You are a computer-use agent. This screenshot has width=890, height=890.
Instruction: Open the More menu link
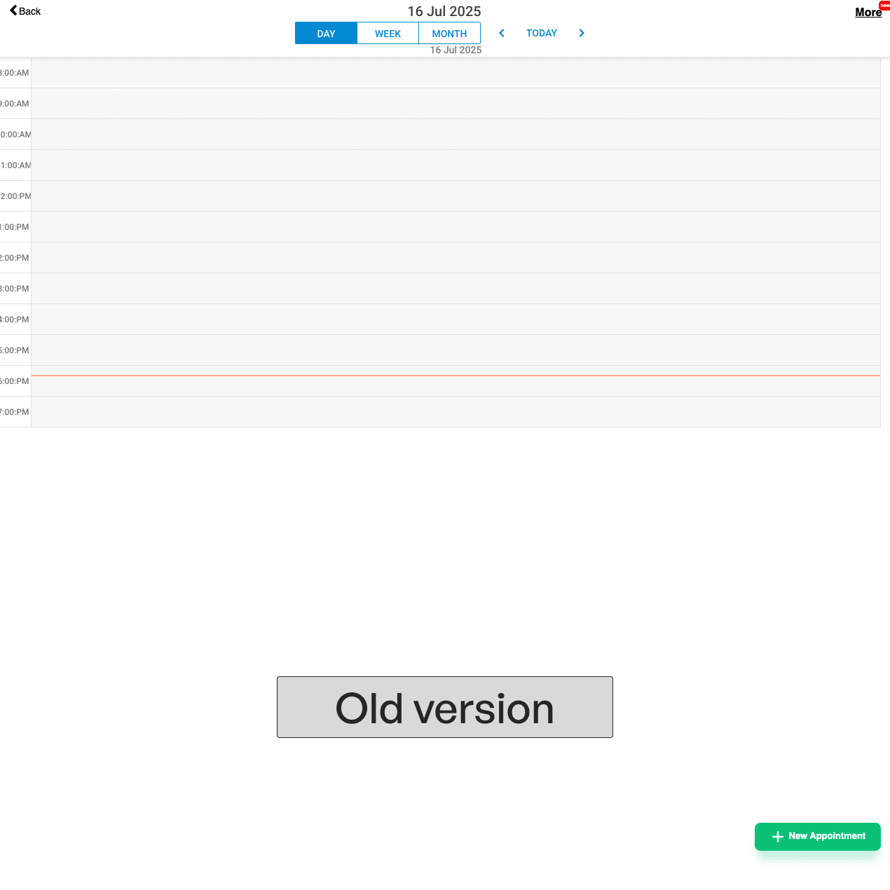tap(868, 12)
